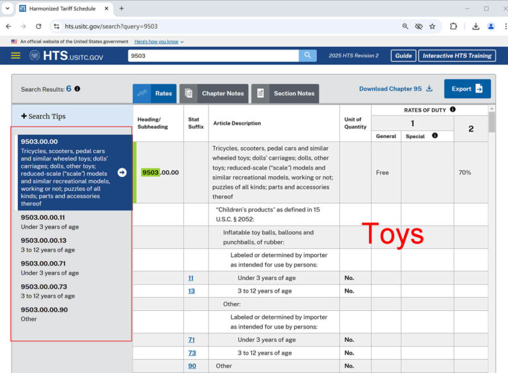Click the magnifier search button beside 9503
Viewport: 508px width, 373px height.
(x=308, y=55)
